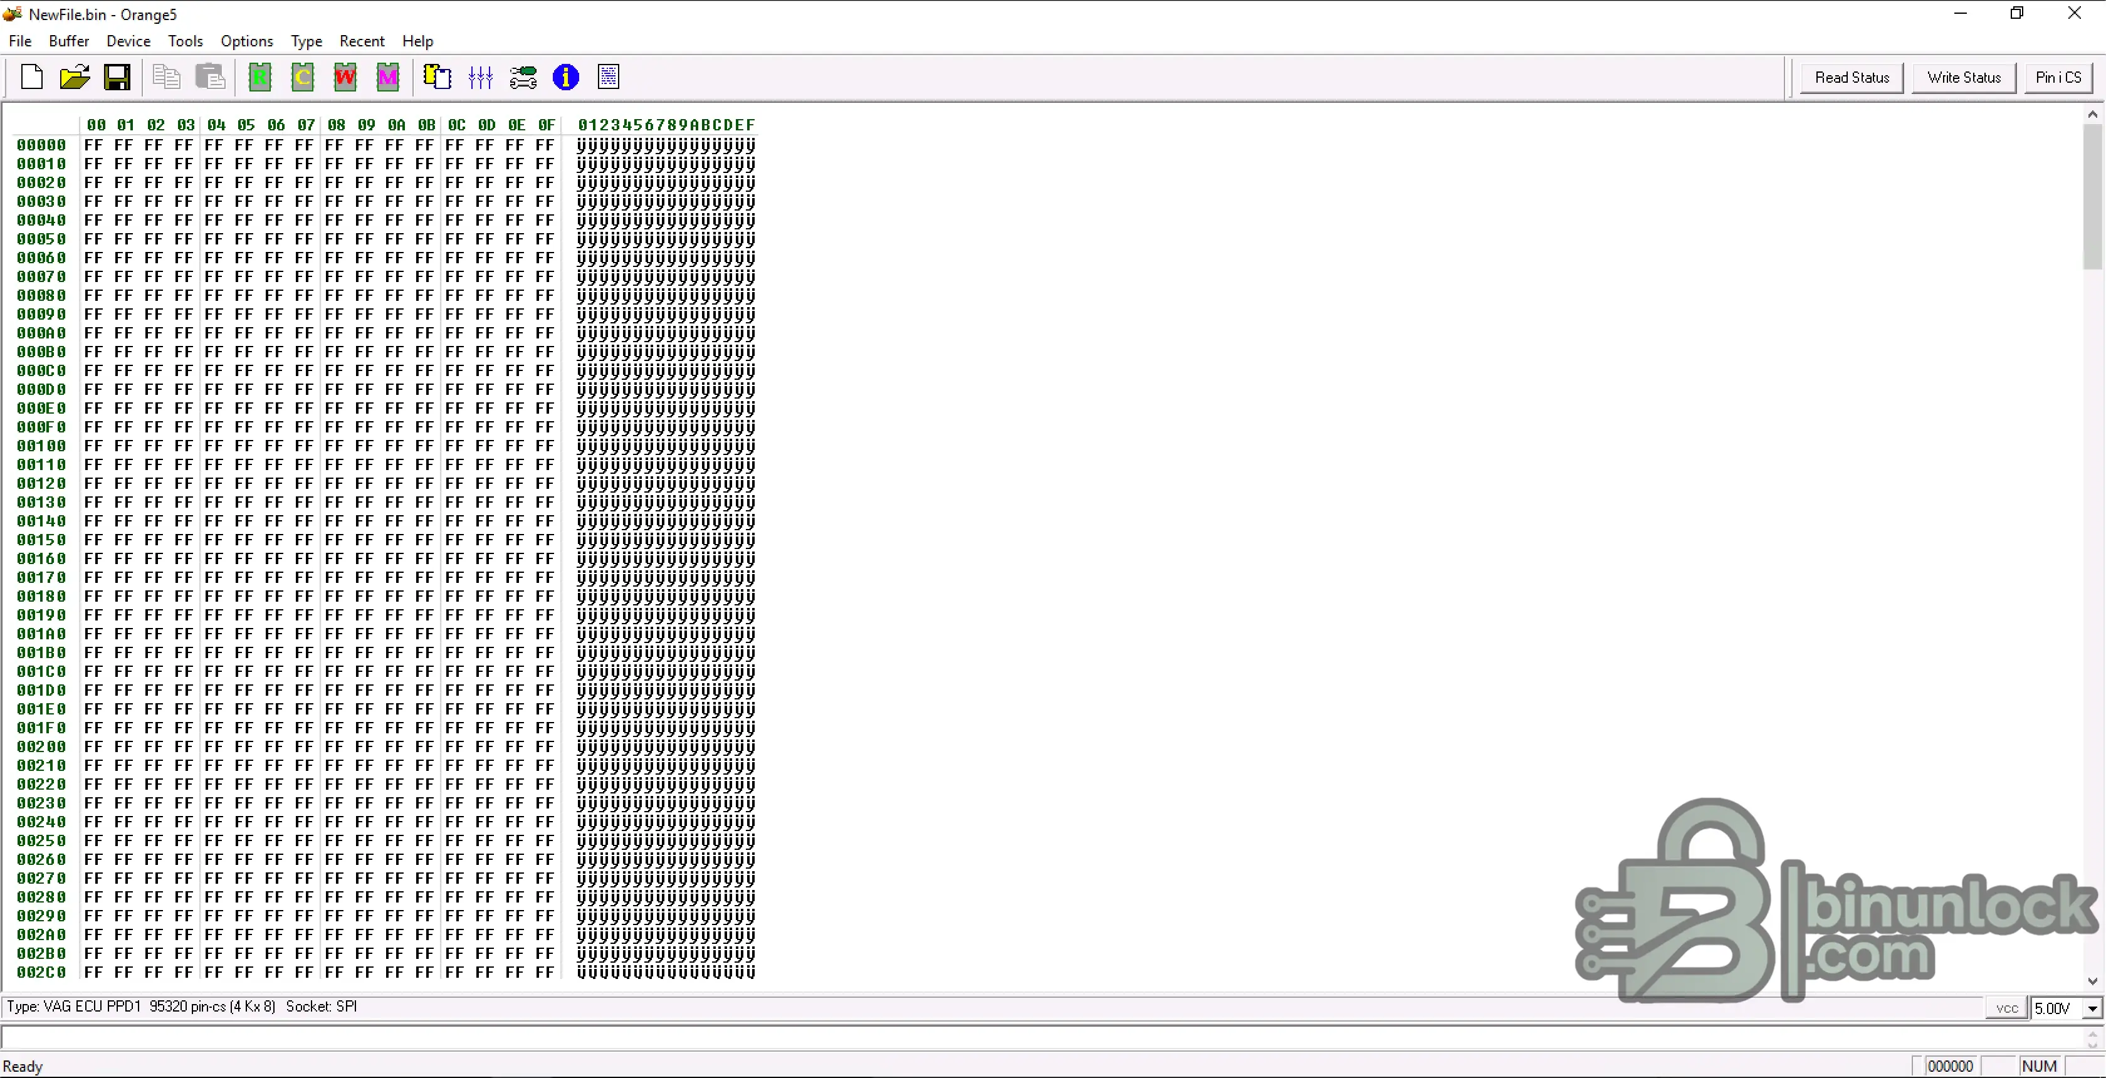This screenshot has width=2106, height=1078.
Task: Click the hex view vertical scrollbar thumb
Action: tap(2092, 196)
